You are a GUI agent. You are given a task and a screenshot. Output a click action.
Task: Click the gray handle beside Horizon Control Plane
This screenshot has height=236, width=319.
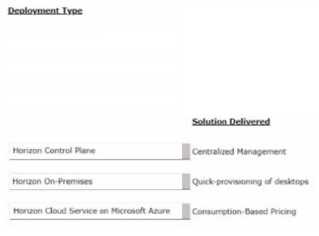click(x=186, y=152)
